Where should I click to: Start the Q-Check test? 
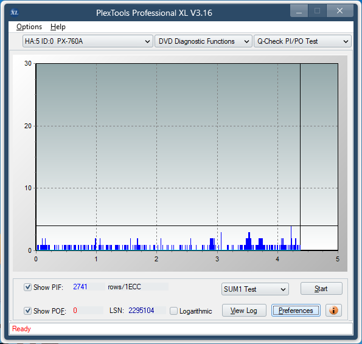(x=321, y=289)
